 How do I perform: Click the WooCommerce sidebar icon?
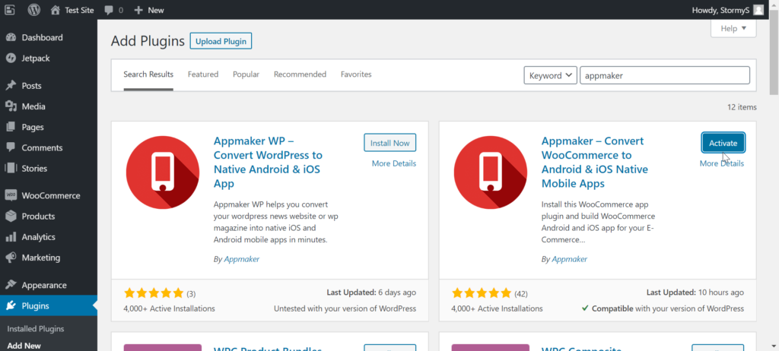pyautogui.click(x=11, y=195)
